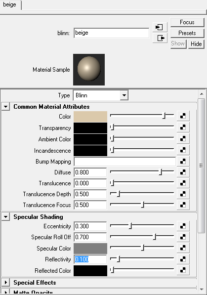Image resolution: width=207 pixels, height=295 pixels.
Task: Click the beige Color swatch
Action: [x=90, y=117]
